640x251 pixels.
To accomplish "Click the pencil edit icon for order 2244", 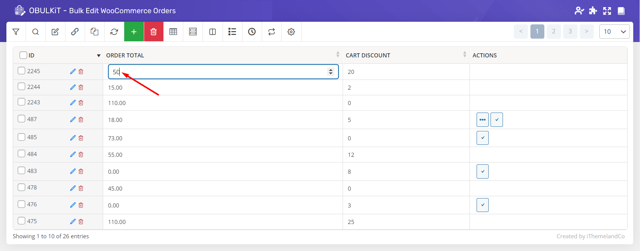I will click(73, 87).
